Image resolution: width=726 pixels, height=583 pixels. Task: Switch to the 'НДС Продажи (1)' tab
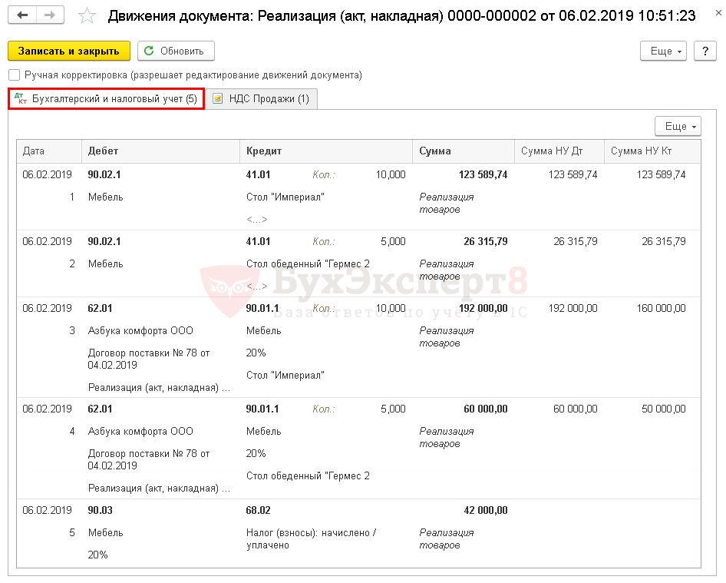[262, 99]
